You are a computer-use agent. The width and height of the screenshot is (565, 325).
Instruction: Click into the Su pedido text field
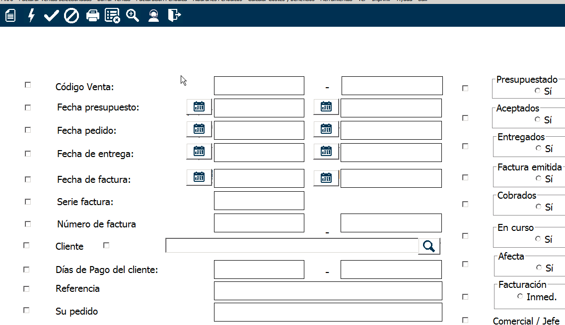pyautogui.click(x=328, y=312)
